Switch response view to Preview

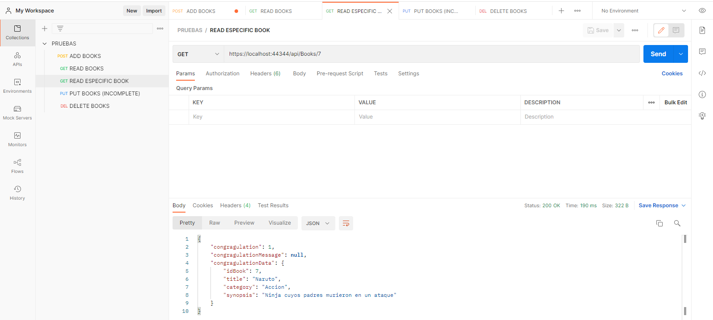tap(244, 223)
